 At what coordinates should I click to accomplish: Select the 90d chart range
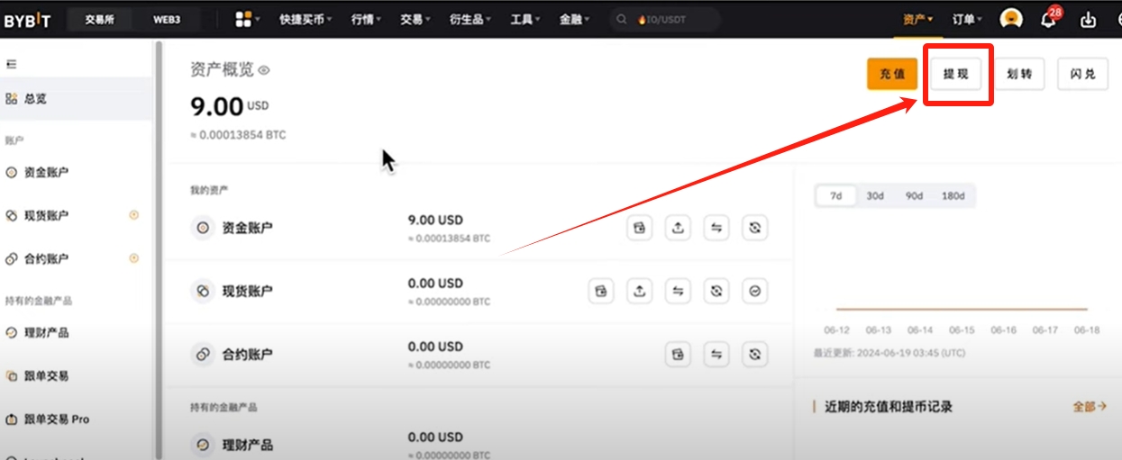(914, 196)
